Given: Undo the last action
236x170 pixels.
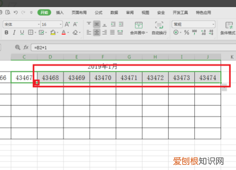Looking at the screenshot, I should click(16, 12).
